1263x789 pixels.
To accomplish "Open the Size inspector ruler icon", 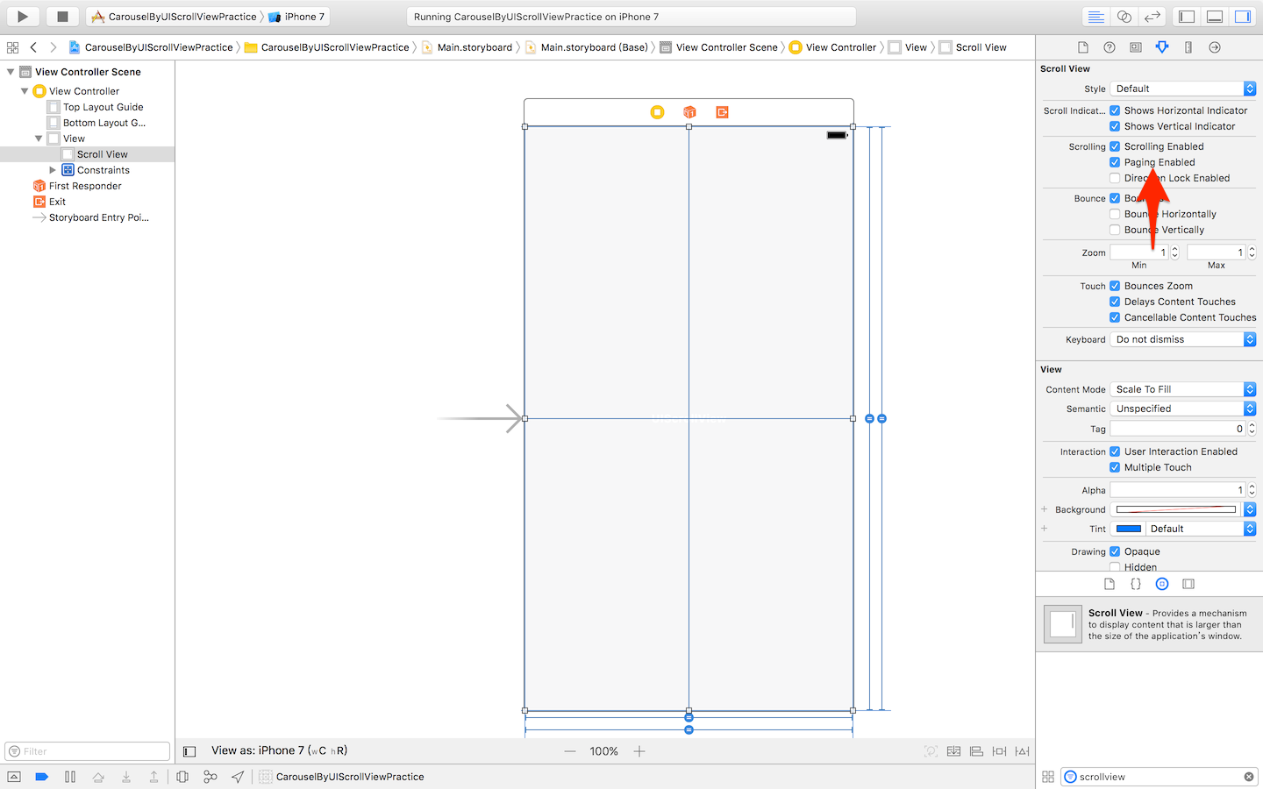I will 1188,47.
